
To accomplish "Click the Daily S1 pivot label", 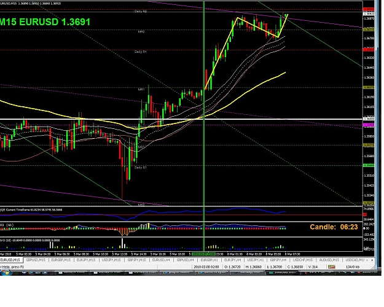I will pos(141,168).
